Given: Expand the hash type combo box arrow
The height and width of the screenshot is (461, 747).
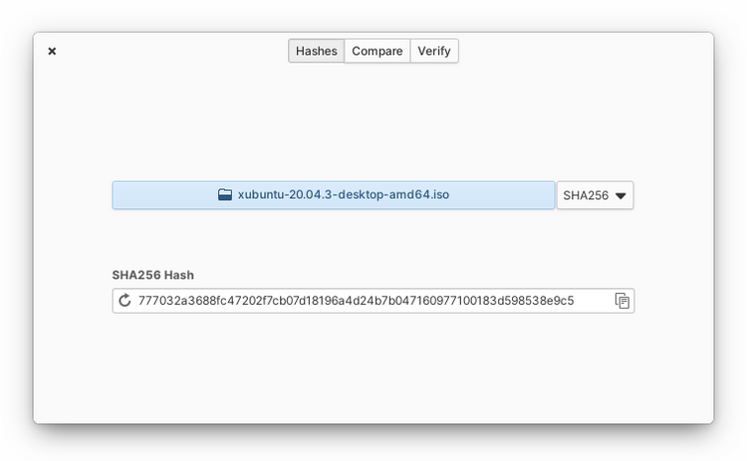Looking at the screenshot, I should (x=621, y=196).
